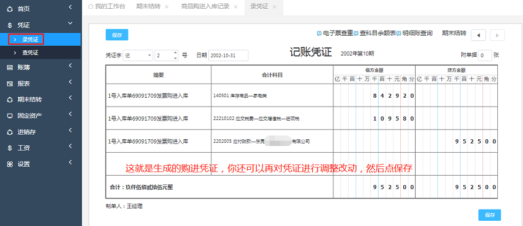Screen dimensions: 523x226
Task: Click the 期末结转 link near arrows
Action: pos(454,33)
